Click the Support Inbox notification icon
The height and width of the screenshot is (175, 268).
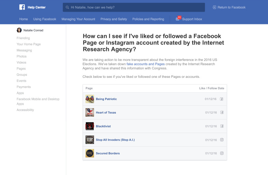coord(178,19)
